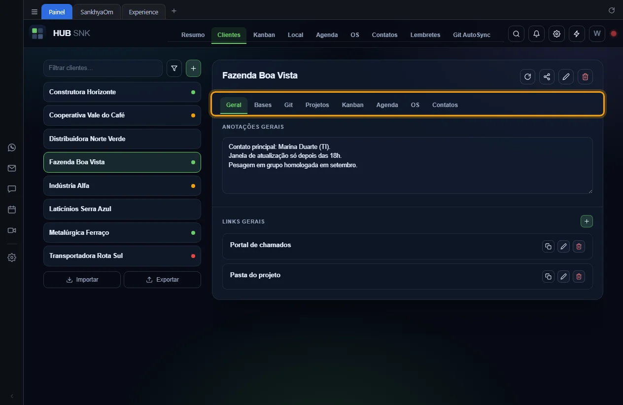Open the hamburger menu beside the Painel tab
The width and height of the screenshot is (623, 405).
pos(35,12)
